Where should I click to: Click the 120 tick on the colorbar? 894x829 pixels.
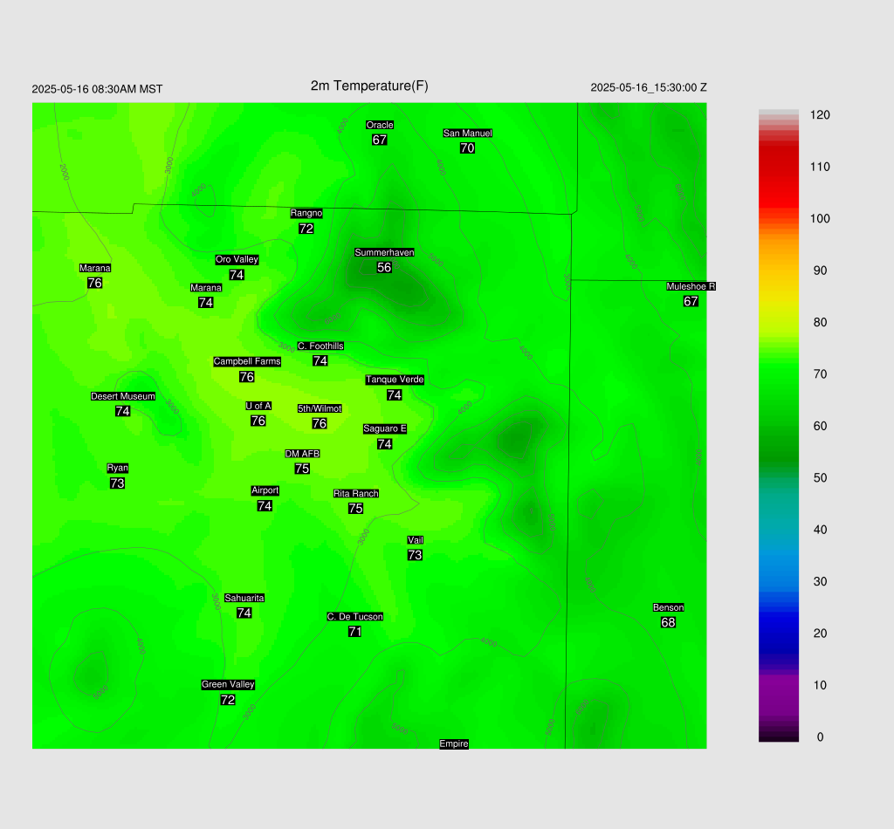coord(820,116)
